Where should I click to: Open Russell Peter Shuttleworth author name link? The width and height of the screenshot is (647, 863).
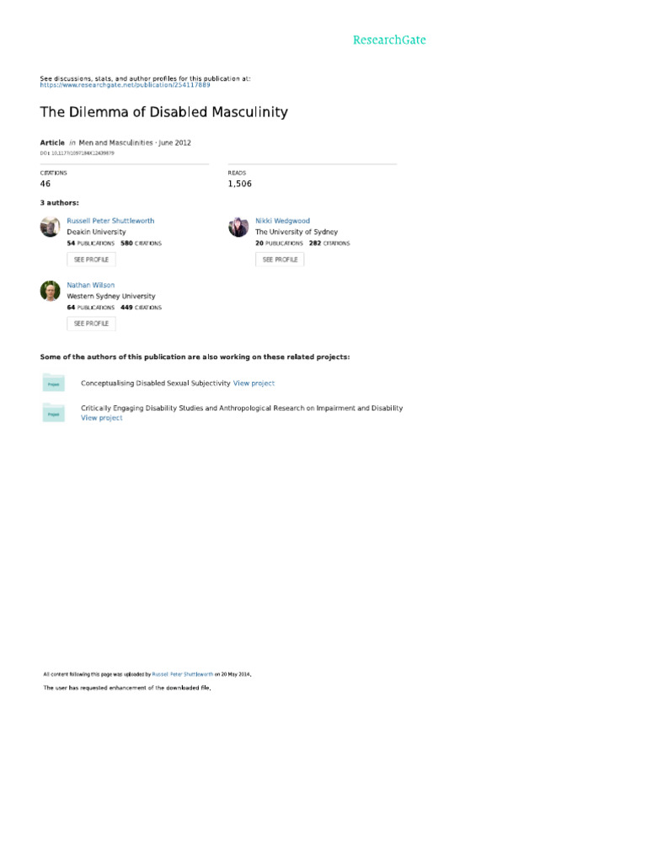click(x=110, y=221)
